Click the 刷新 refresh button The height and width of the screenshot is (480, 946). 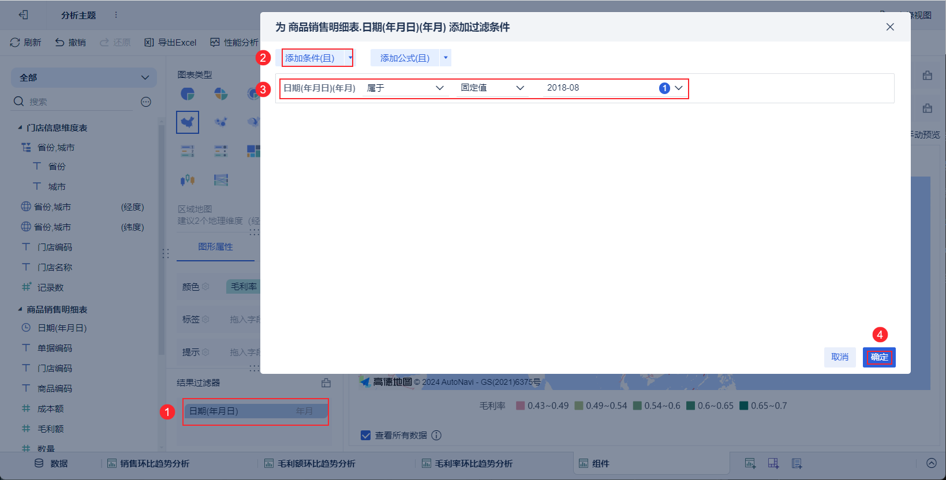25,42
